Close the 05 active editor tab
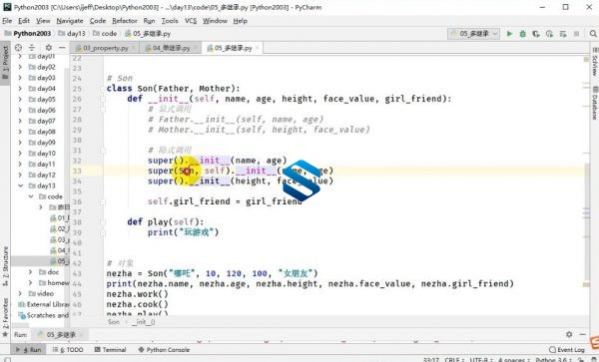599x362 pixels. pyautogui.click(x=258, y=48)
